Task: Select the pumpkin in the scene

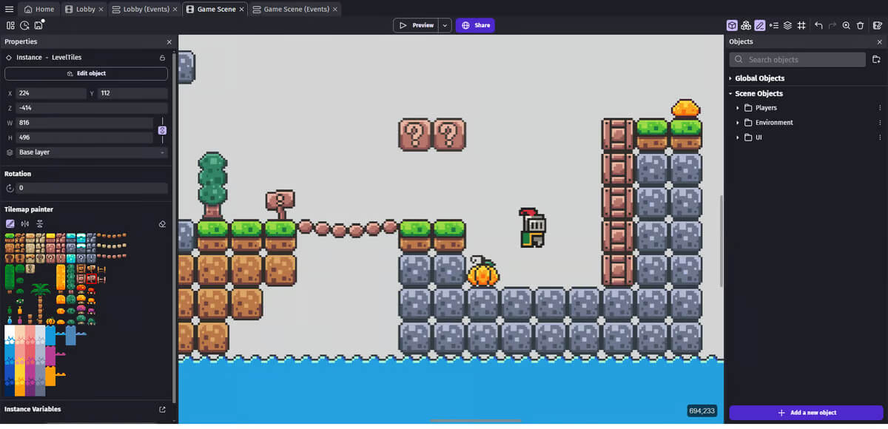Action: click(482, 272)
